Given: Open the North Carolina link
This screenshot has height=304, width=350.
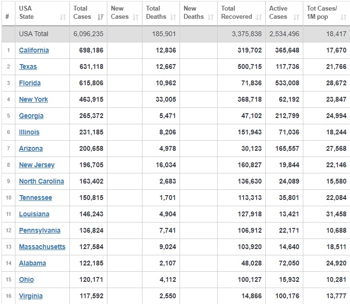Looking at the screenshot, I should (x=41, y=181).
